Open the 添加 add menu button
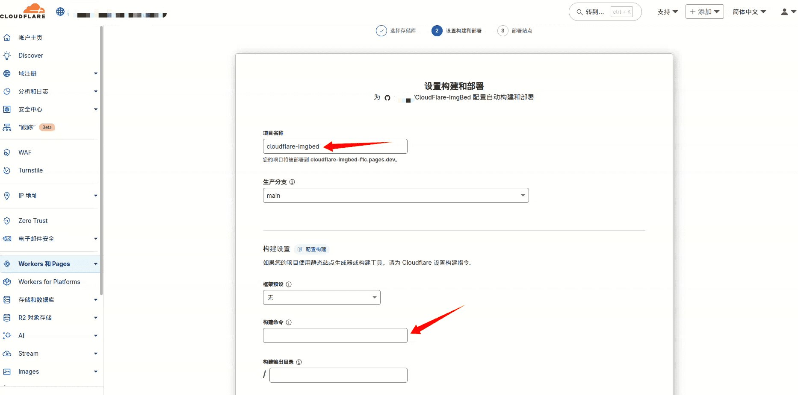The height and width of the screenshot is (395, 798). 704,12
